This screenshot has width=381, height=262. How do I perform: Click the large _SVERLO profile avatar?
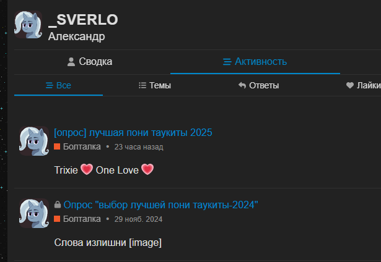[28, 25]
